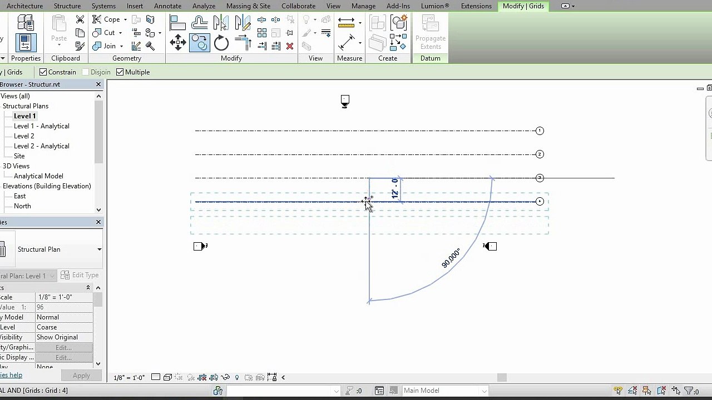Viewport: 712px width, 400px height.
Task: Click the Cut to Clipboard scissors icon
Action: [80, 19]
